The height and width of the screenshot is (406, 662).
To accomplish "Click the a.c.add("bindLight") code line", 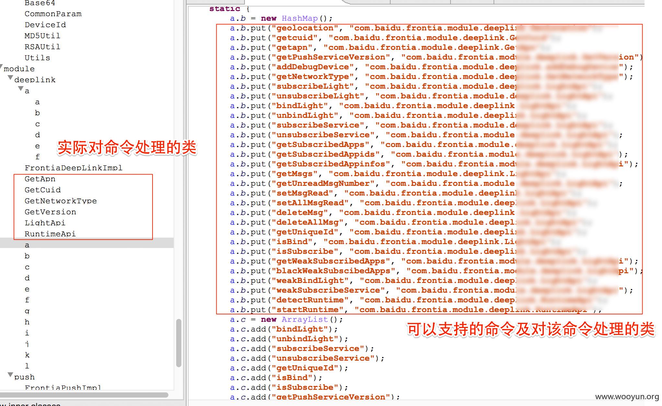I will point(284,329).
